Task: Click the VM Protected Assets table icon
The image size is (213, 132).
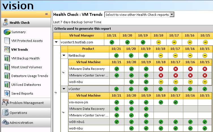Action: pos(7,41)
